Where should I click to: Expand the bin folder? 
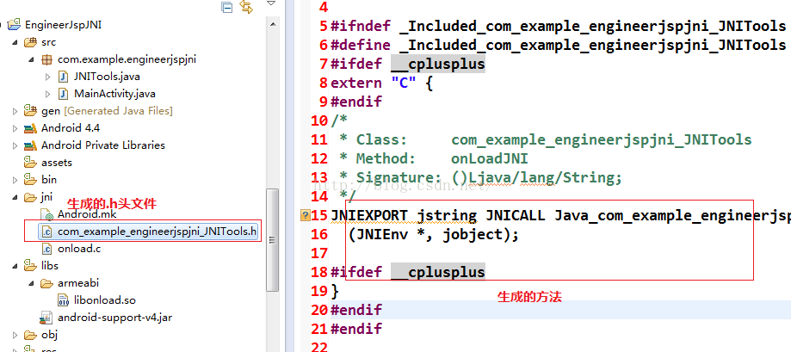[x=15, y=180]
